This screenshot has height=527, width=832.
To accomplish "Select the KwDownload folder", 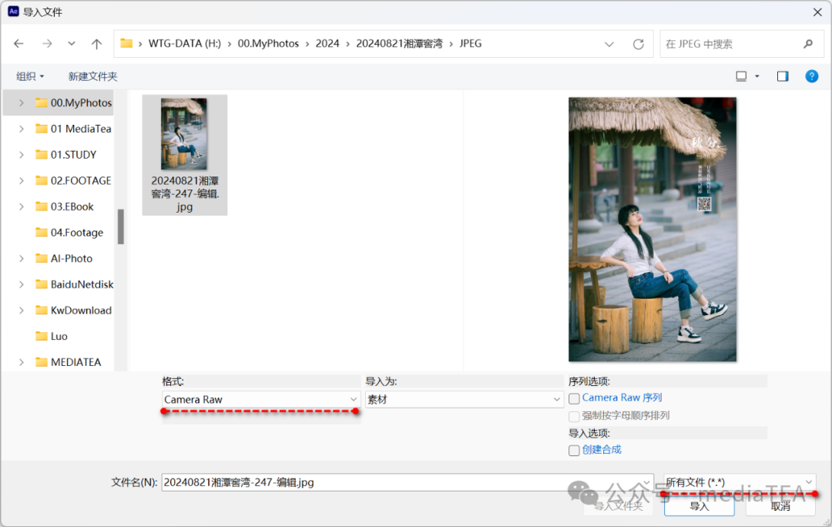I will coord(73,310).
